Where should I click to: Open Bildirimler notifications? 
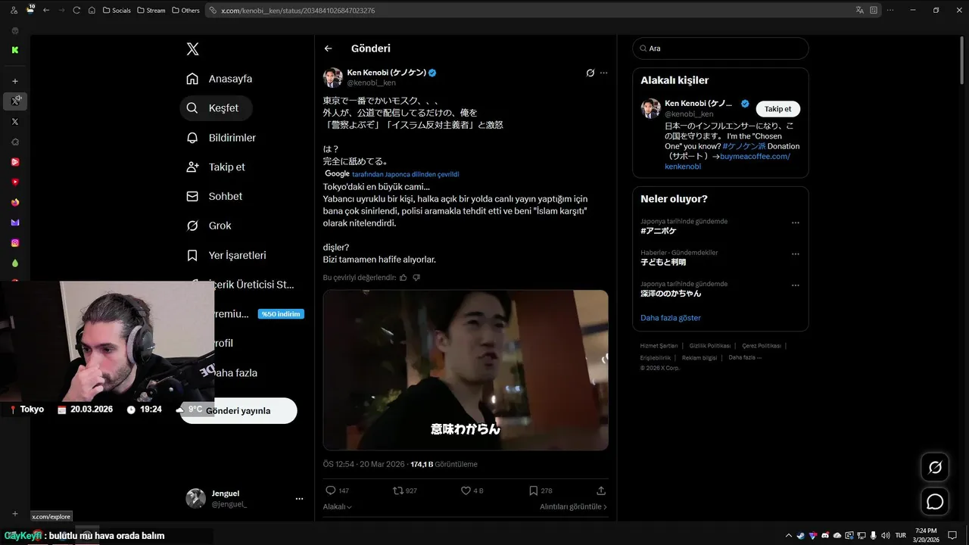(x=221, y=138)
